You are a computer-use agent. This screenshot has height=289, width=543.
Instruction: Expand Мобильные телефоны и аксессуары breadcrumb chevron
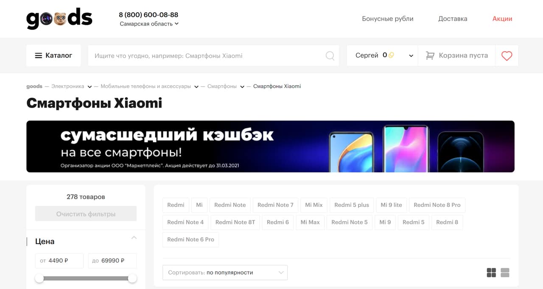point(196,86)
